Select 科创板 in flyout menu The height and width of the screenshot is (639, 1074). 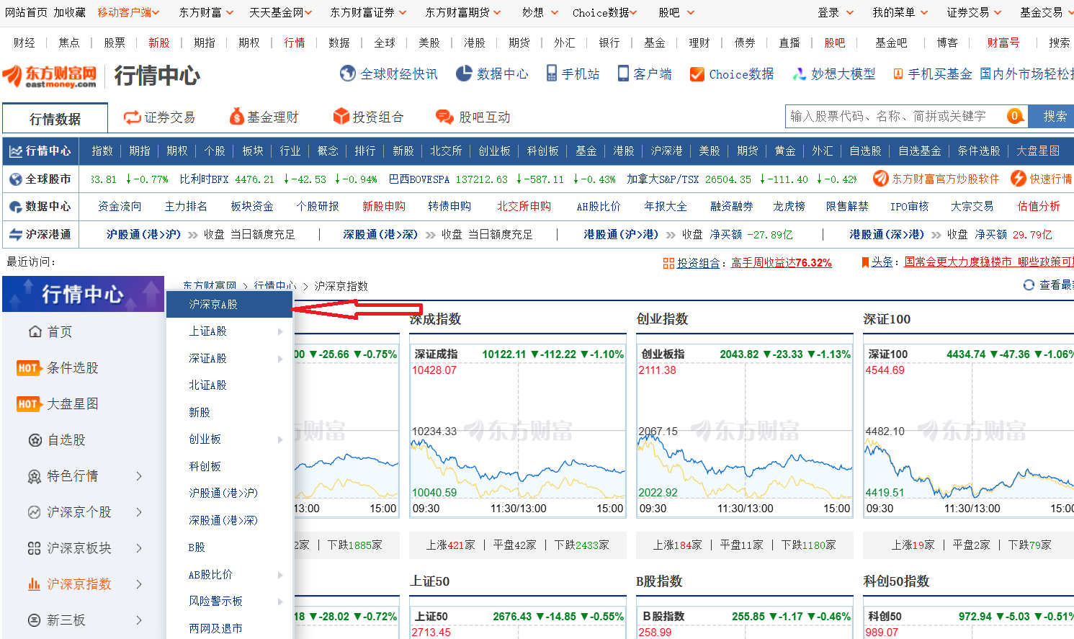[x=205, y=467]
